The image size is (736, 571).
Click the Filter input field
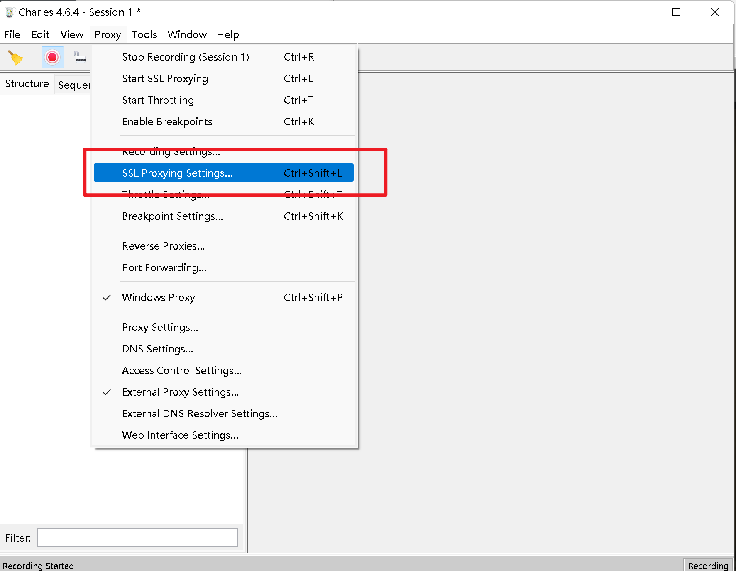(138, 537)
